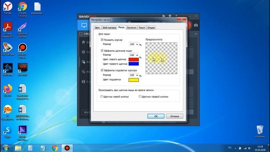The image size is (270, 152).
Task: Click the taskbar clock and date
Action: [260, 148]
